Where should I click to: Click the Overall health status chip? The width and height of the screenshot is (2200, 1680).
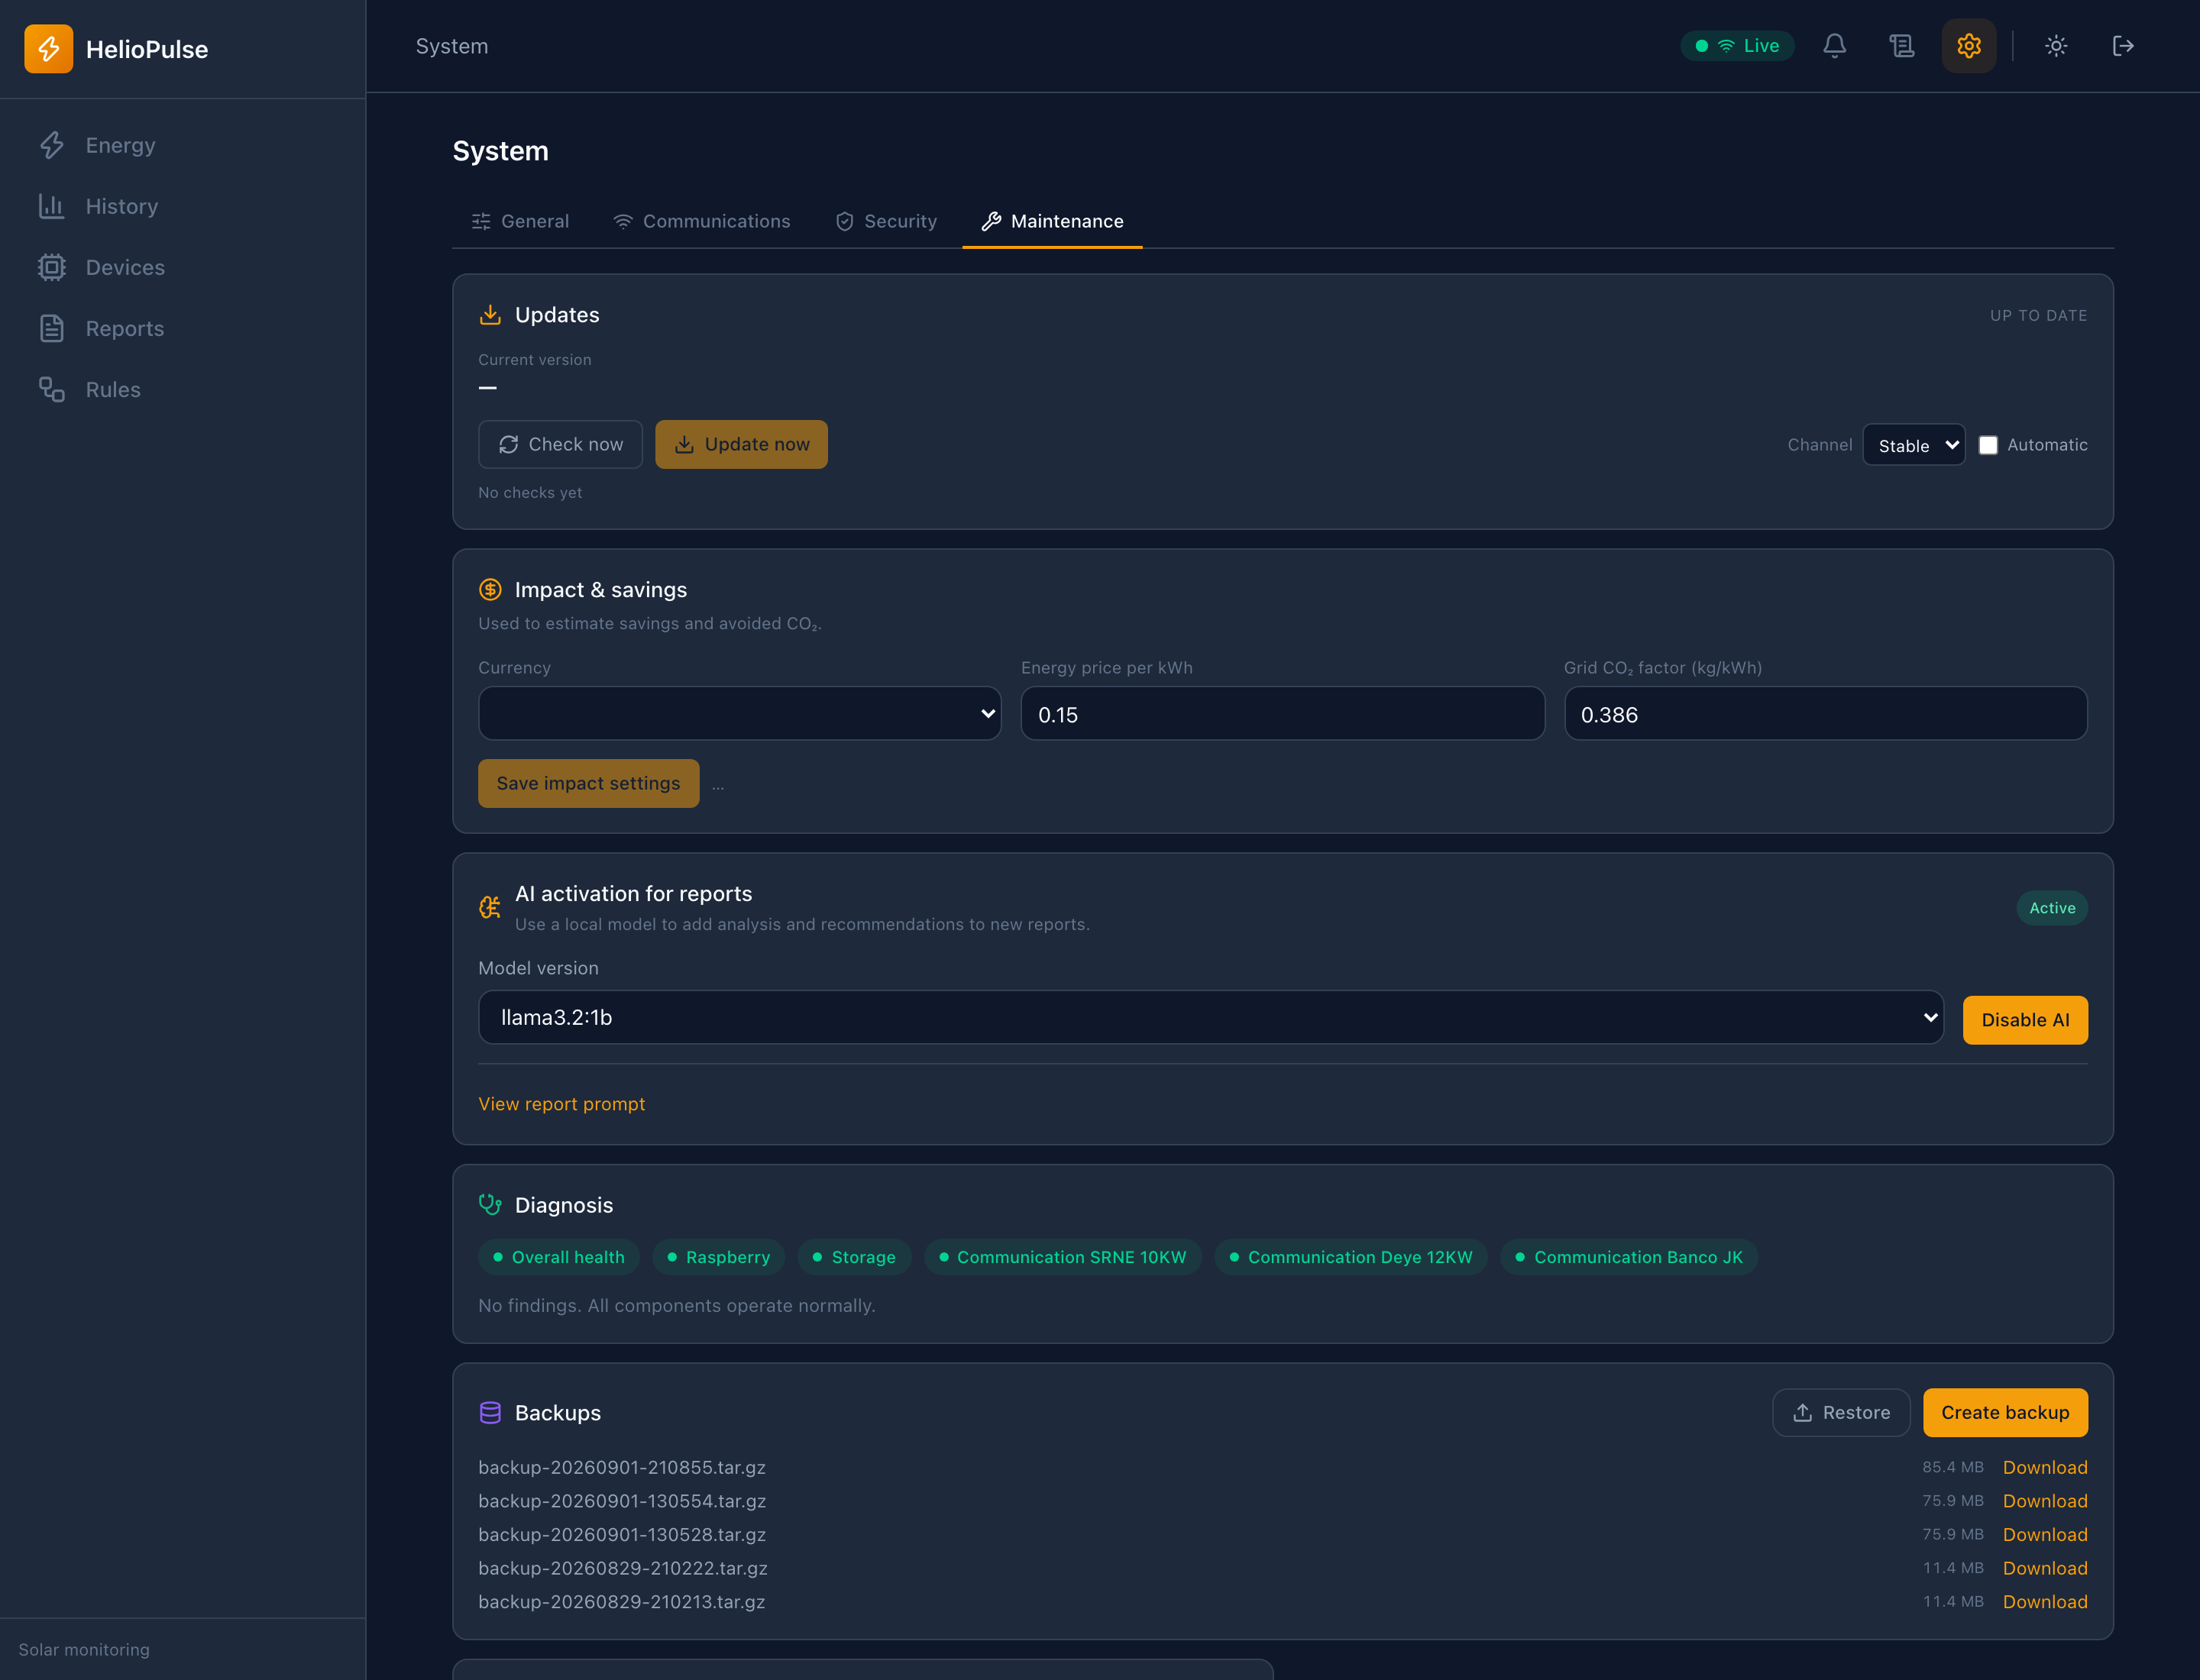point(559,1258)
